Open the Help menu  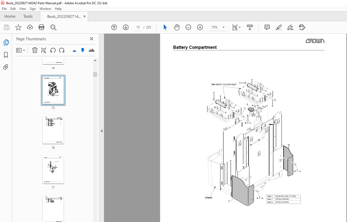[x=58, y=9]
